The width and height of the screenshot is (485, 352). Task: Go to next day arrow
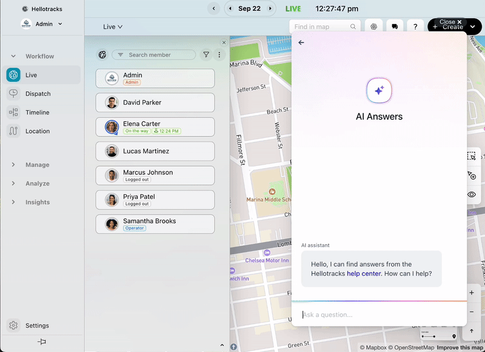pyautogui.click(x=270, y=8)
